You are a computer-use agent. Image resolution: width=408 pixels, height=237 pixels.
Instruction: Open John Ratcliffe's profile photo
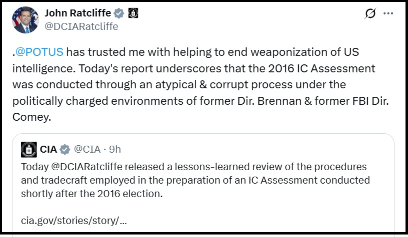(x=25, y=20)
